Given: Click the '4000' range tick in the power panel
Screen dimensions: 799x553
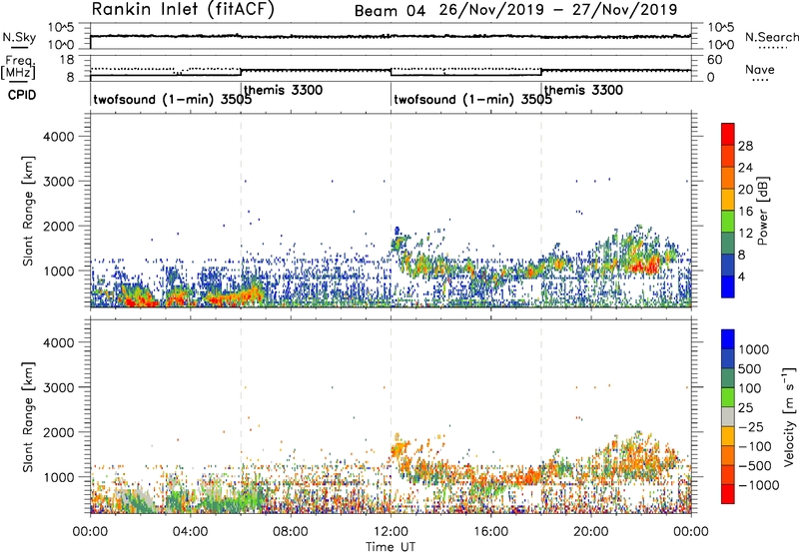Looking at the screenshot, I should click(x=58, y=137).
